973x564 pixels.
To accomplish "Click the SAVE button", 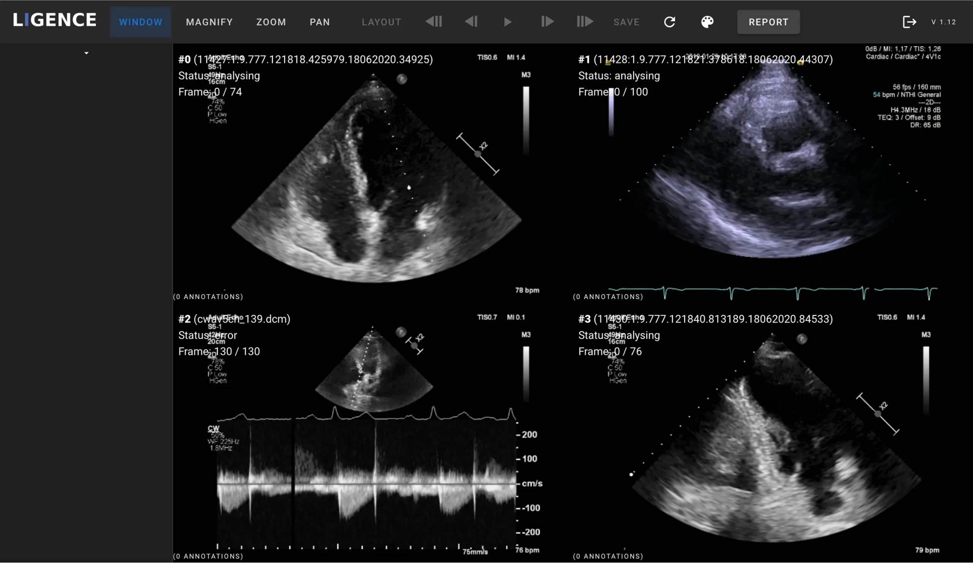I will tap(626, 22).
